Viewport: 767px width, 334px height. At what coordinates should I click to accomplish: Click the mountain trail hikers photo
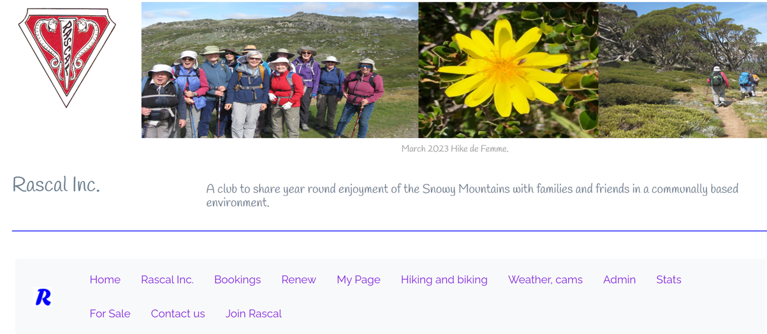click(682, 70)
